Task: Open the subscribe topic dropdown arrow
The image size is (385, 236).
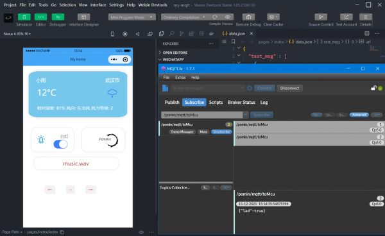Action: click(246, 115)
